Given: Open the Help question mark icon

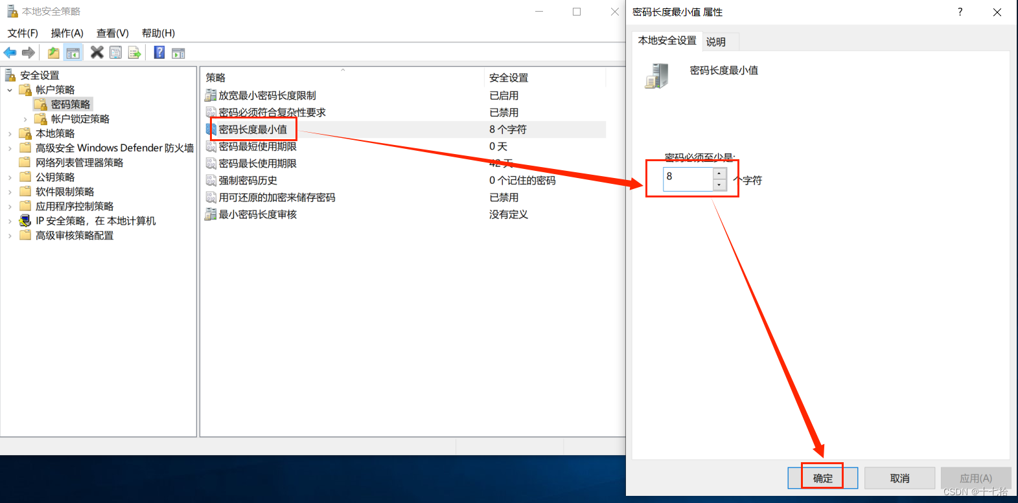Looking at the screenshot, I should click(159, 52).
